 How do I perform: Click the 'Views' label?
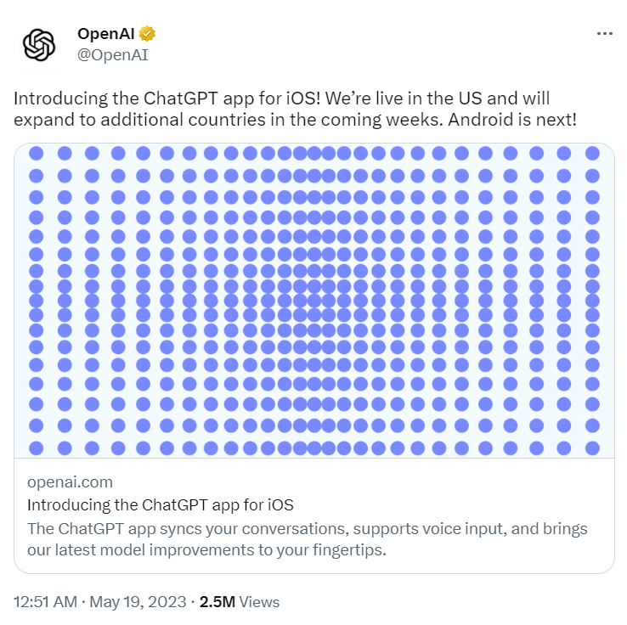259,602
